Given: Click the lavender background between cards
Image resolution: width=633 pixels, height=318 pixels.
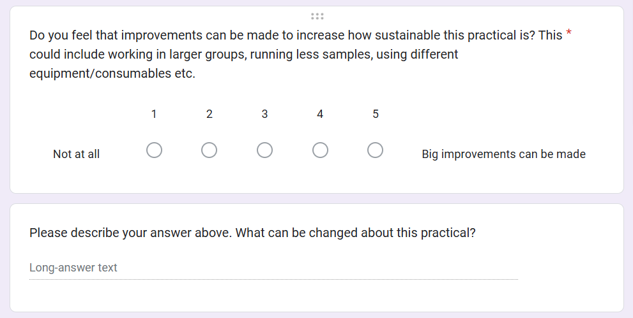Looking at the screenshot, I should [x=317, y=198].
